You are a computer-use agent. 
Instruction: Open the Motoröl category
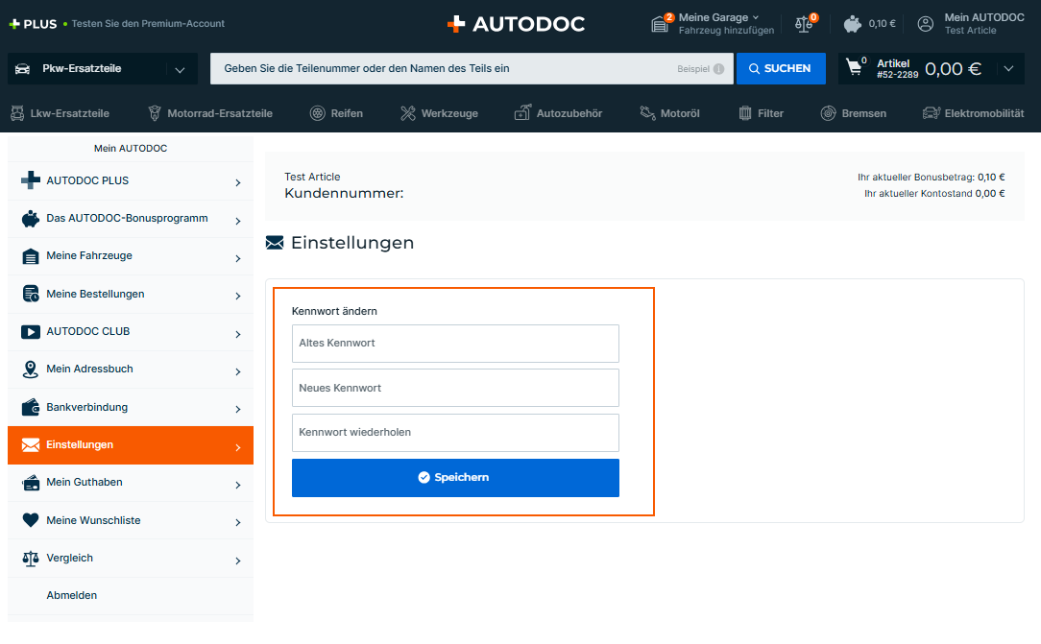[x=670, y=113]
